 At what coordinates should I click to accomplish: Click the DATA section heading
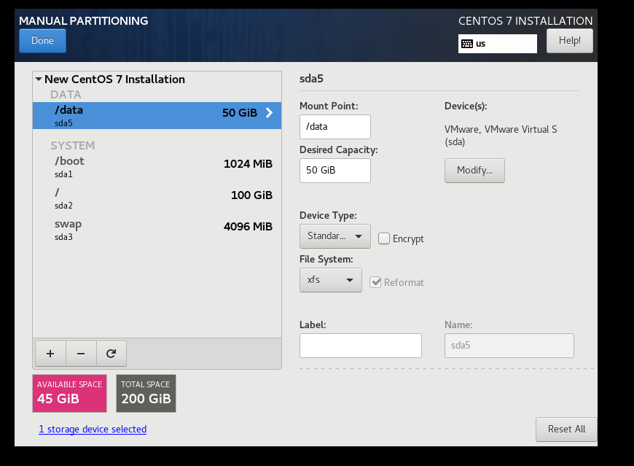(x=66, y=95)
